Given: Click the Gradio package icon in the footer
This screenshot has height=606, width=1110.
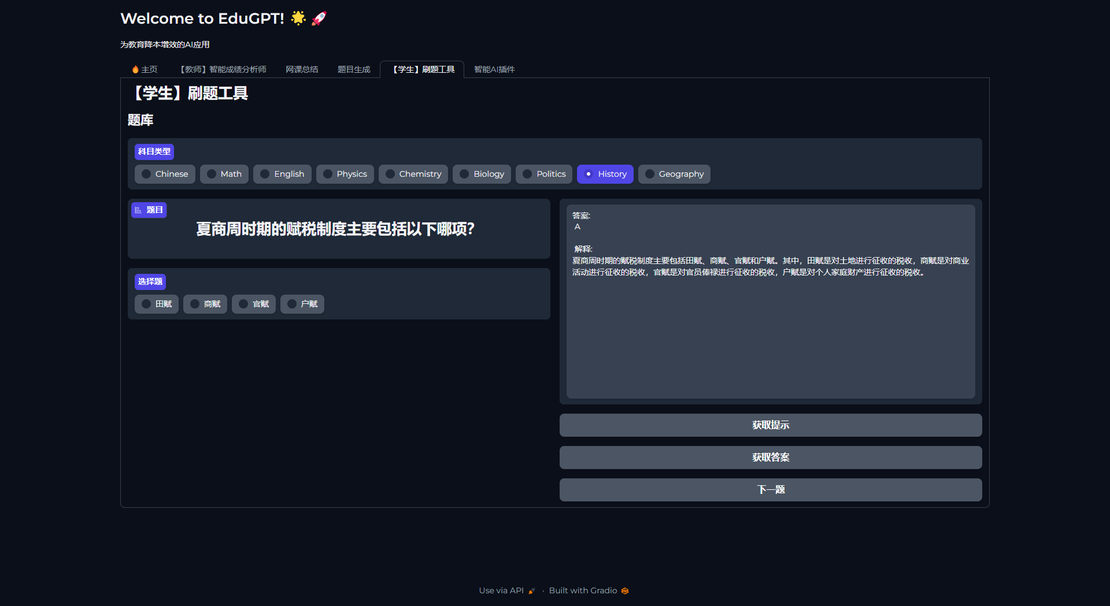Looking at the screenshot, I should click(x=625, y=590).
